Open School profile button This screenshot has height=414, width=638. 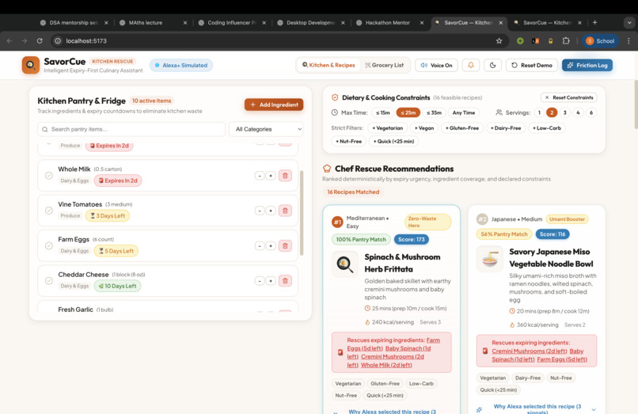point(600,40)
